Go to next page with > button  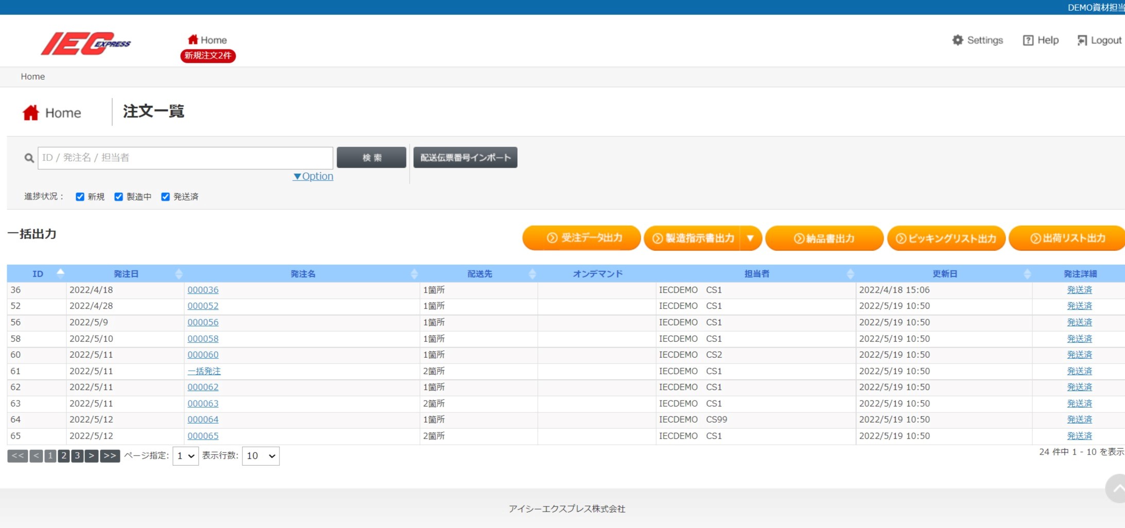pos(91,456)
